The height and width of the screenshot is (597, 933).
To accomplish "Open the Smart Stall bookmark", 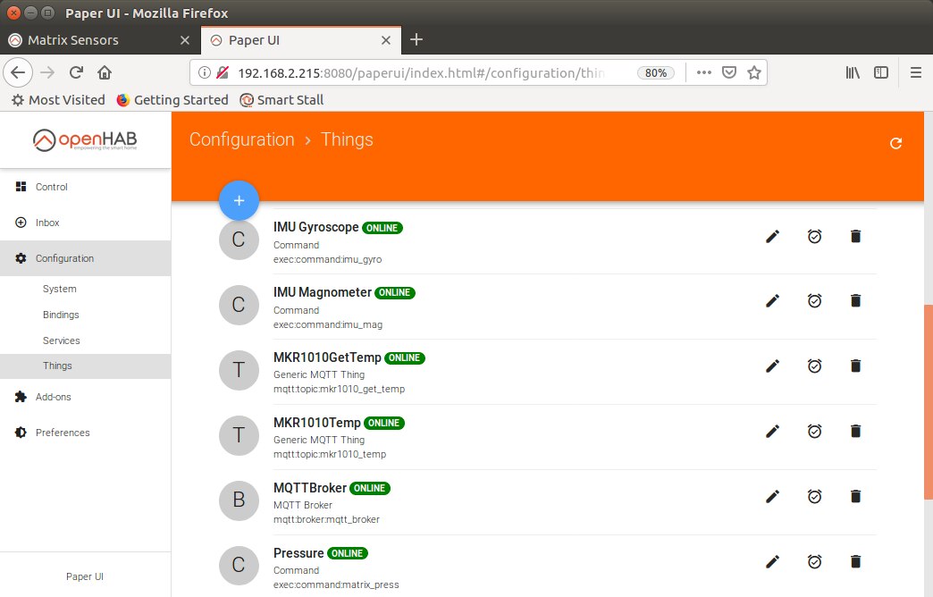I will coord(282,100).
